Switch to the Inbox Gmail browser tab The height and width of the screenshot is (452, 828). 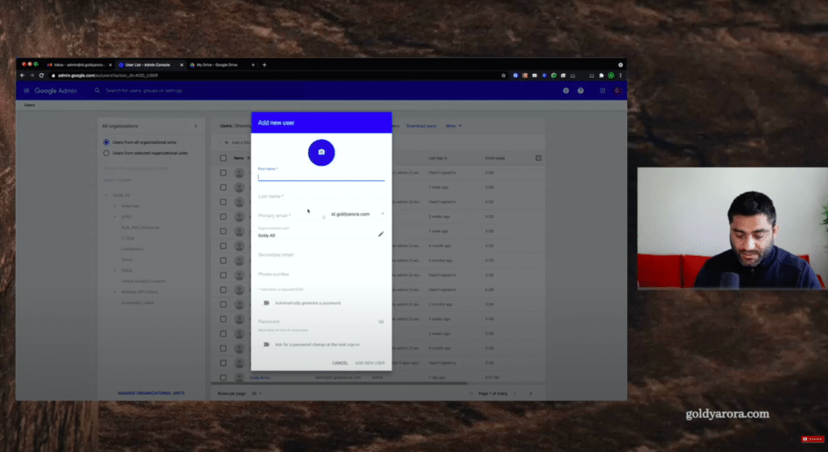coord(80,65)
